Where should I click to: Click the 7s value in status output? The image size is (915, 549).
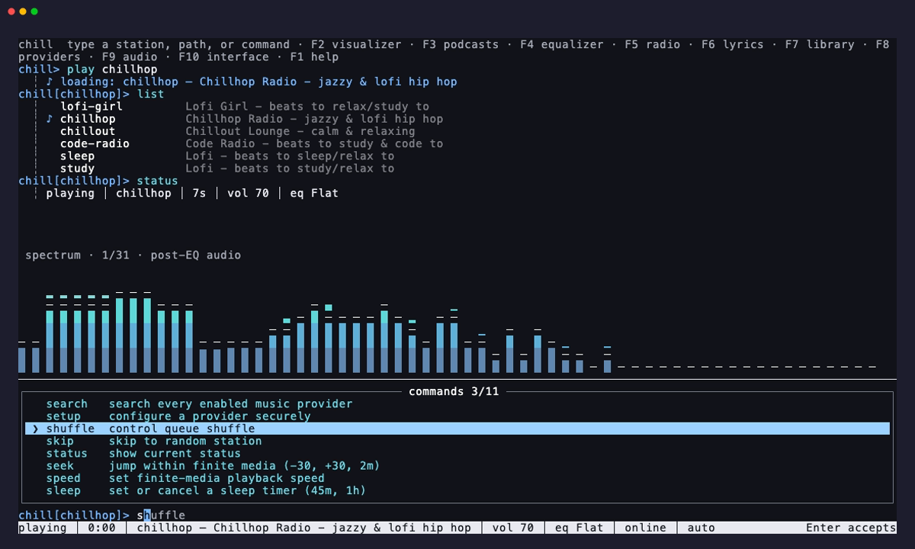point(199,194)
